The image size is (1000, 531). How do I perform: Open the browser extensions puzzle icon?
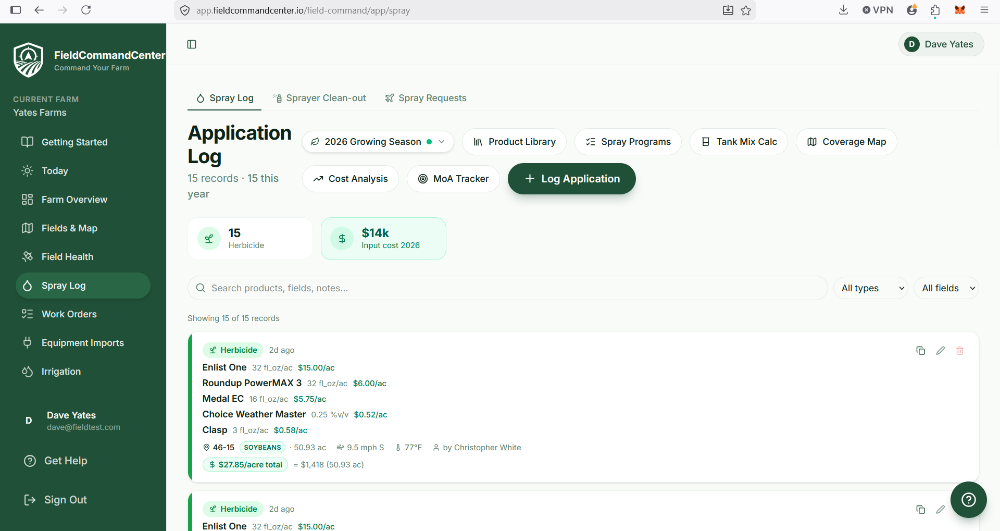coord(935,10)
